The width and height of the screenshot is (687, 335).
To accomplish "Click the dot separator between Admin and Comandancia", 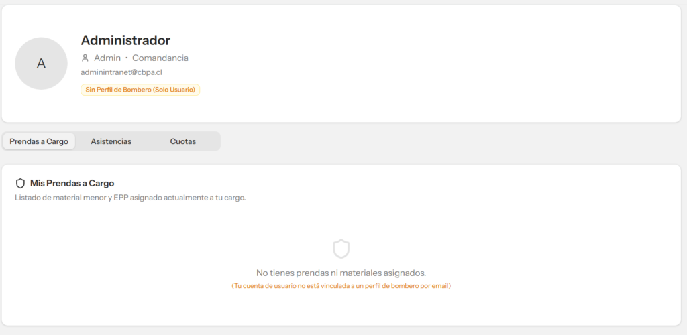I will click(127, 58).
